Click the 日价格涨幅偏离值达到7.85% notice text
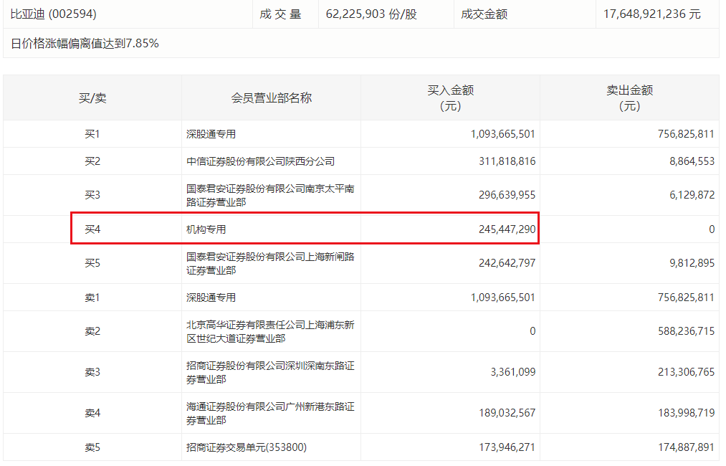The height and width of the screenshot is (466, 726). click(85, 44)
